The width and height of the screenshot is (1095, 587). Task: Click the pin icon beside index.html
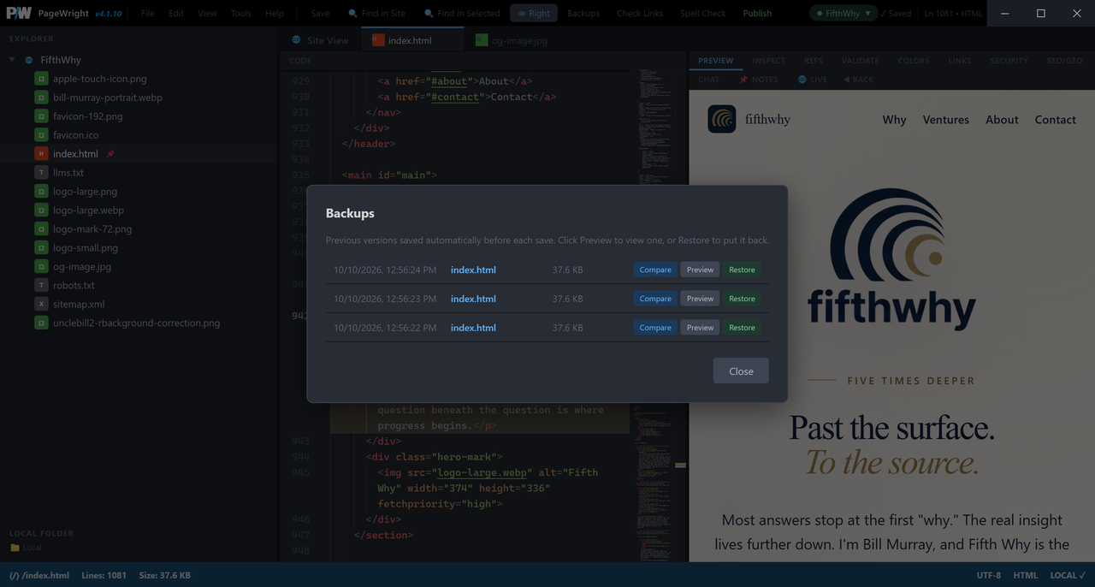click(110, 154)
